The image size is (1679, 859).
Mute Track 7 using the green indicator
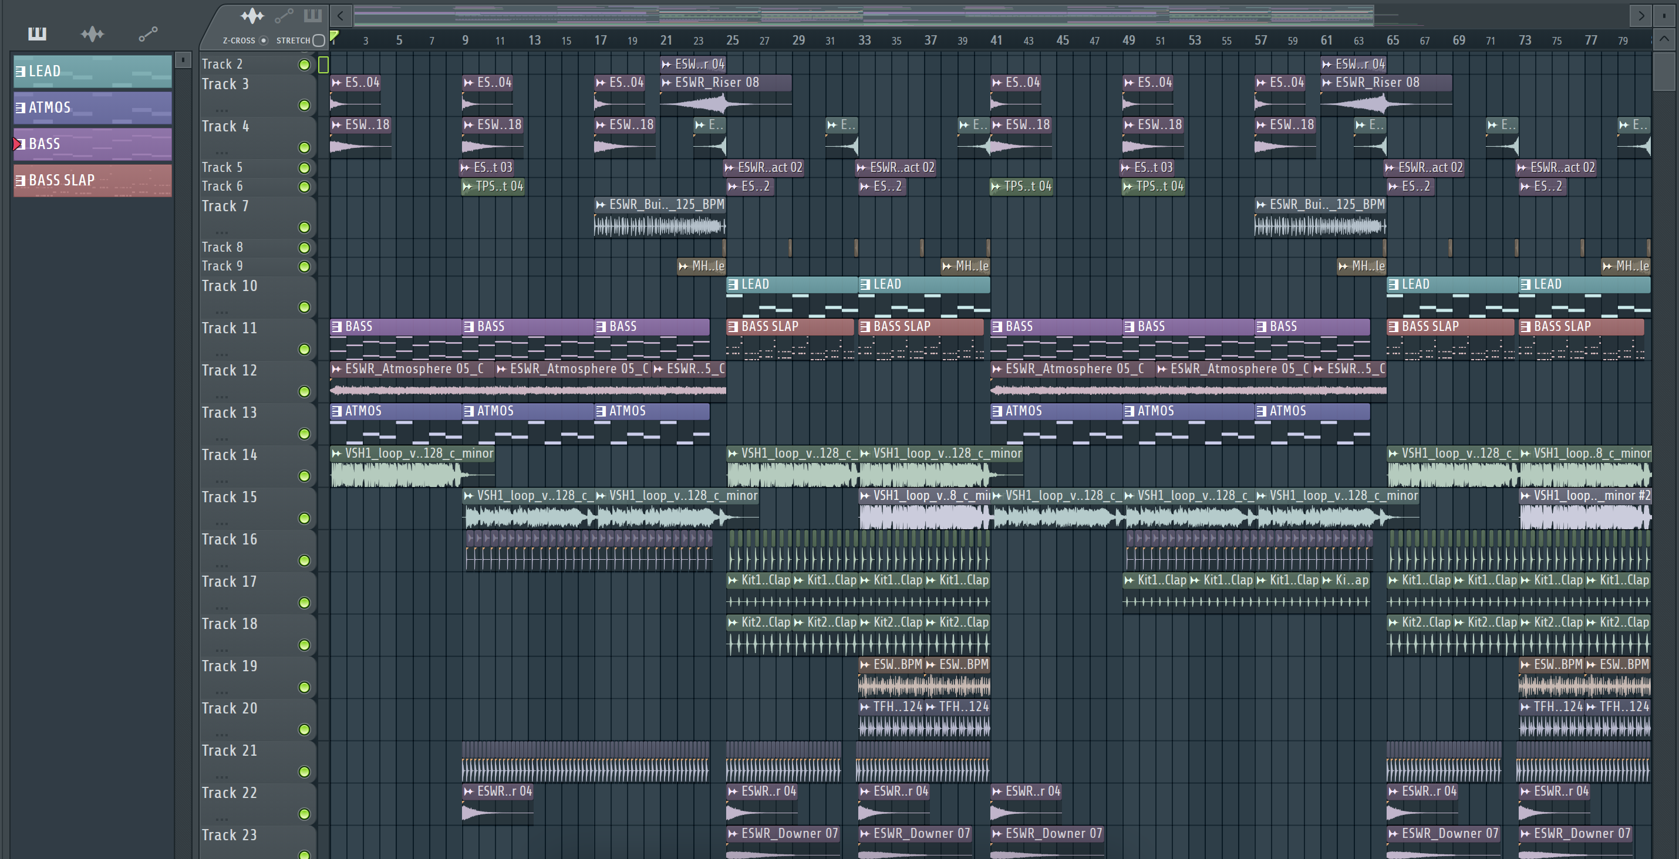pos(304,227)
